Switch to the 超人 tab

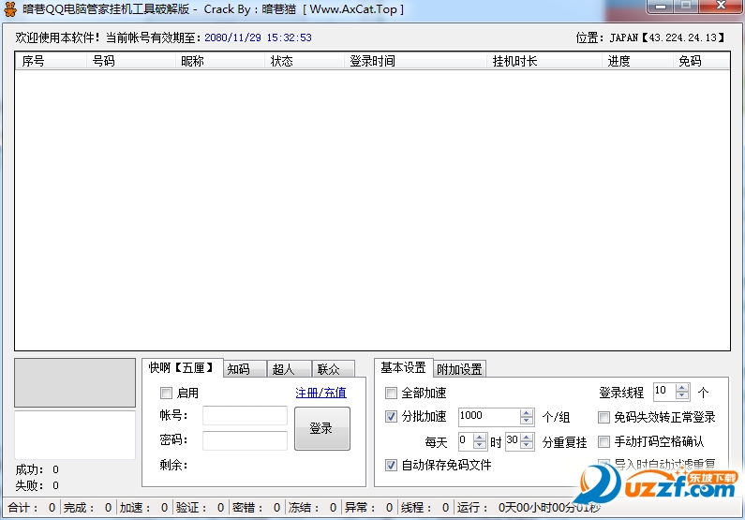[290, 369]
